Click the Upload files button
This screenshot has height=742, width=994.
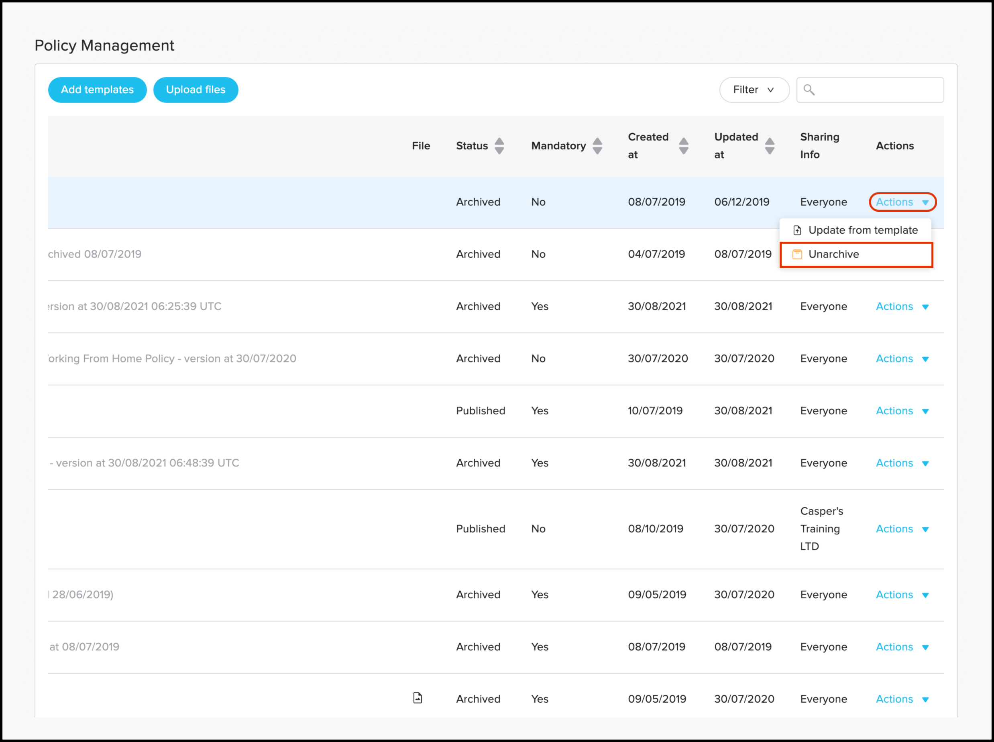196,90
